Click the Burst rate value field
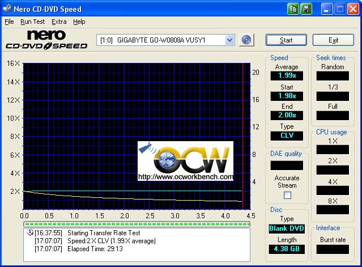Viewport: 362px width, 267px height. point(333,249)
